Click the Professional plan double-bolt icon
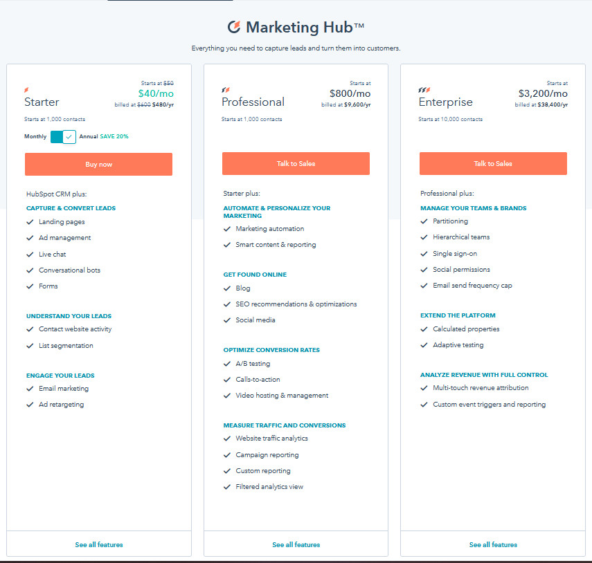 pos(226,90)
